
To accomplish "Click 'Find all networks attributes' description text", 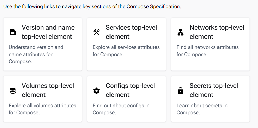I will (x=208, y=51).
